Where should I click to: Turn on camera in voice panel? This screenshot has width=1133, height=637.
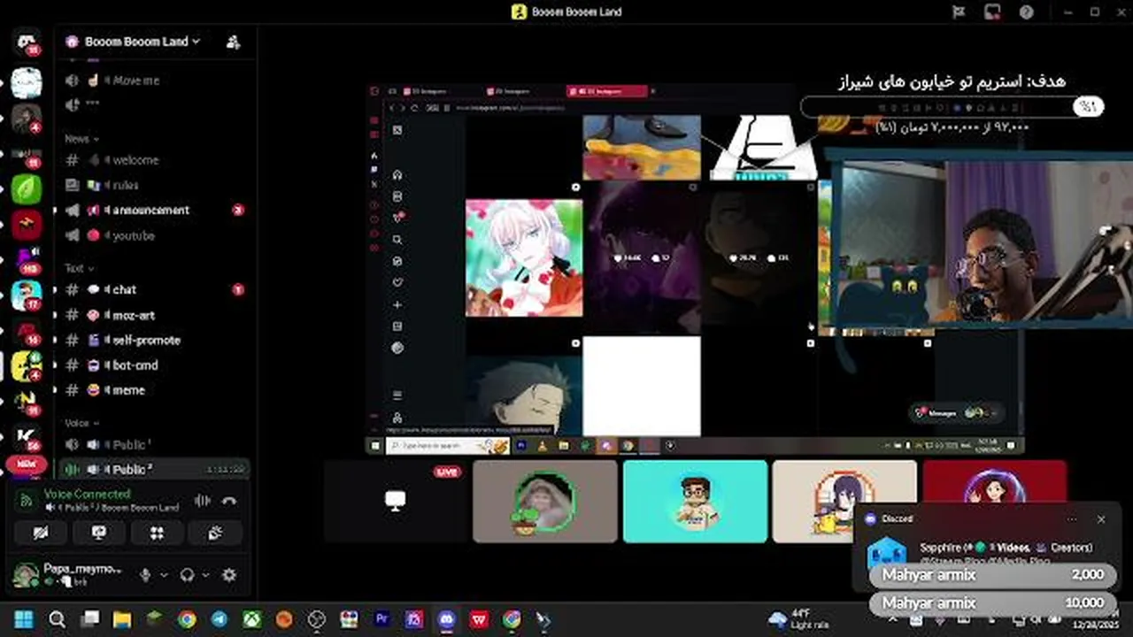(x=40, y=533)
